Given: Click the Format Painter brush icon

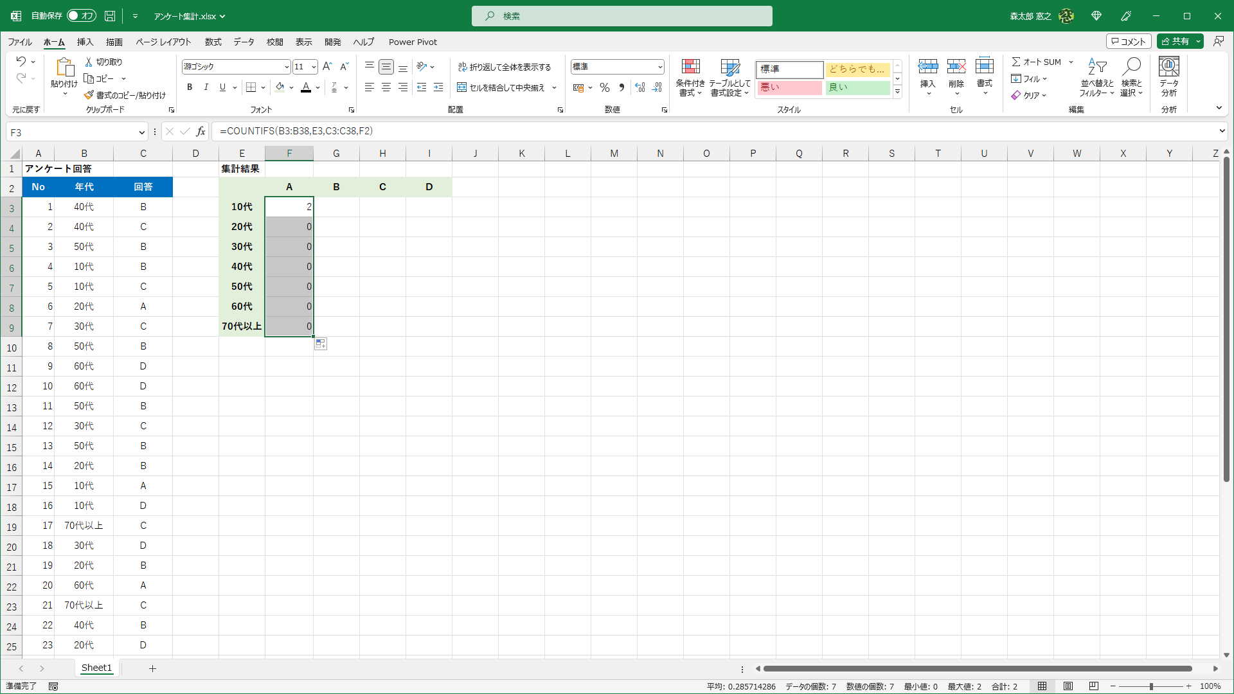Looking at the screenshot, I should pyautogui.click(x=89, y=95).
